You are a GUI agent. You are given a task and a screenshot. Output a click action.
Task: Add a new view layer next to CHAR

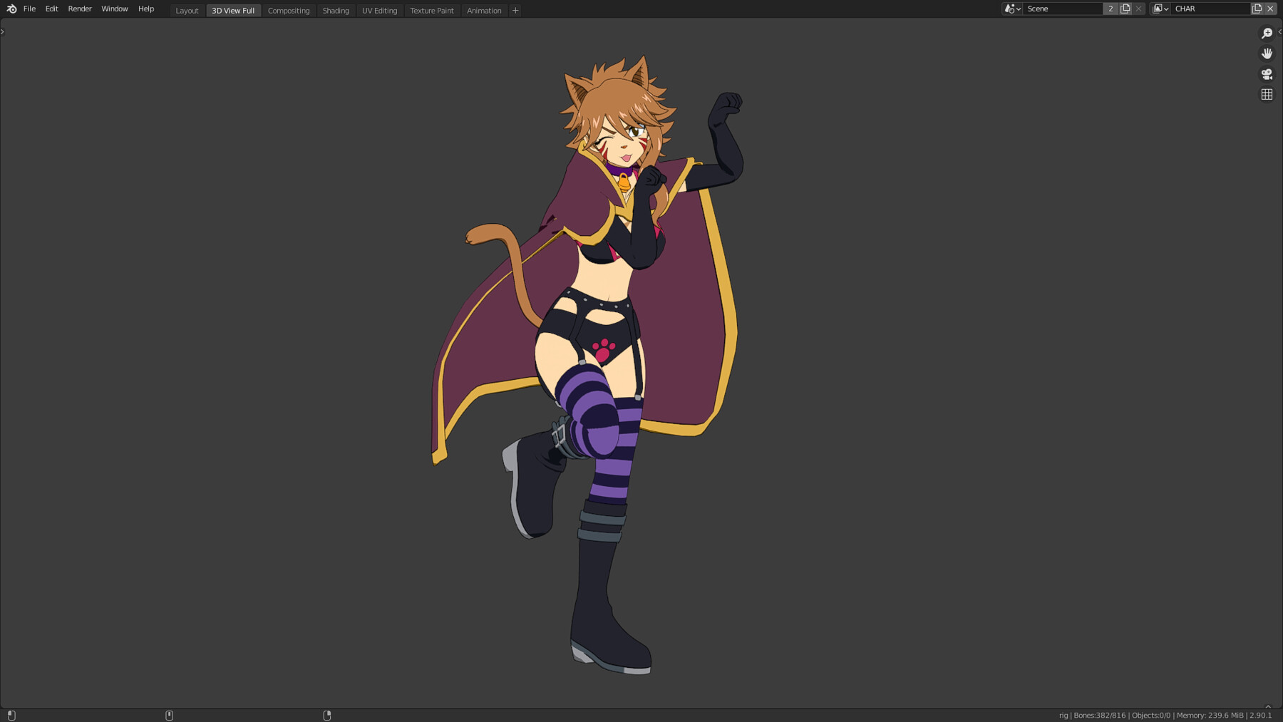point(1257,9)
